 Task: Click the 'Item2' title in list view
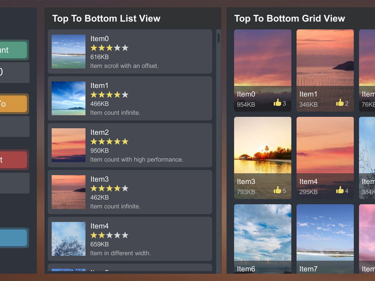click(99, 132)
